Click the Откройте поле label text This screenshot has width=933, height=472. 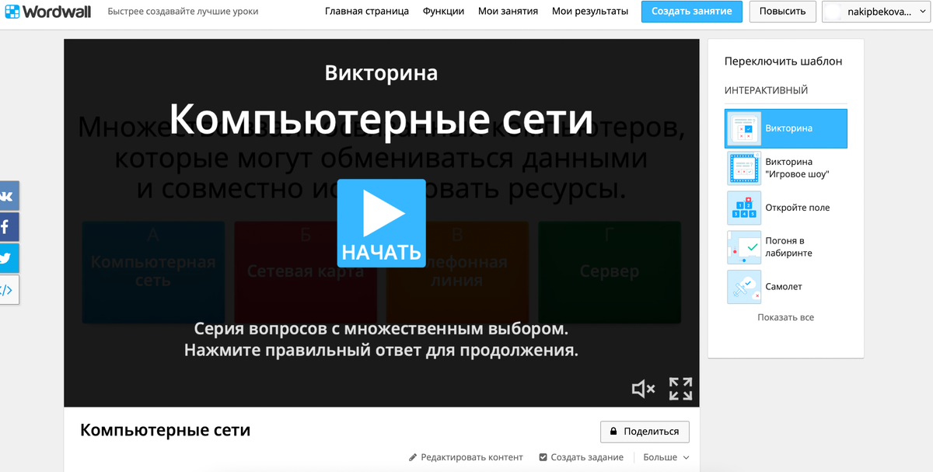798,208
